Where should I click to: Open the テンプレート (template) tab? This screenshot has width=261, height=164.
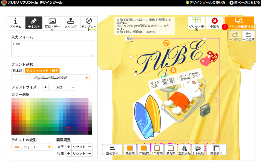click(89, 23)
